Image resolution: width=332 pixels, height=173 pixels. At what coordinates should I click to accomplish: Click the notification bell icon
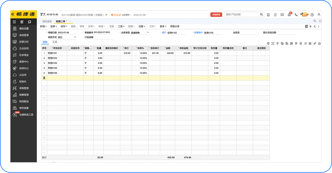point(289,15)
